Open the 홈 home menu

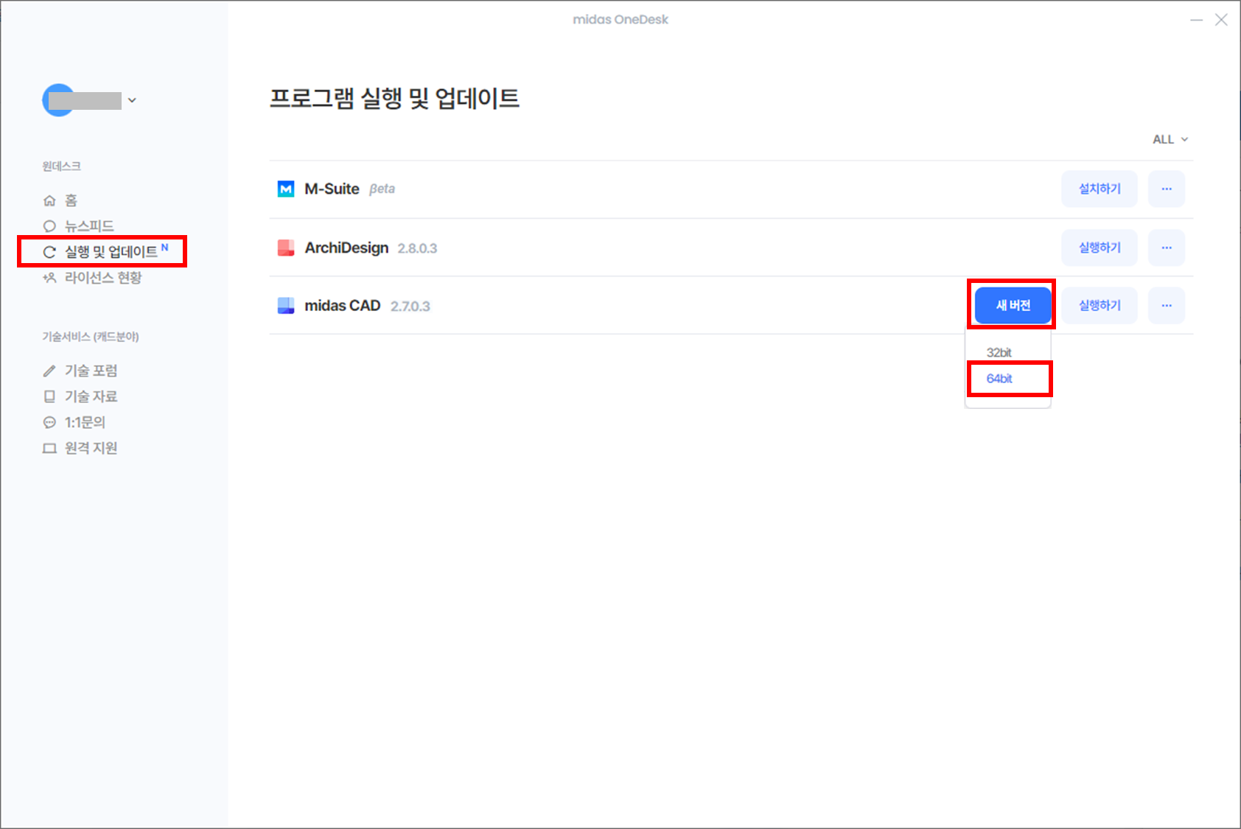click(x=71, y=200)
